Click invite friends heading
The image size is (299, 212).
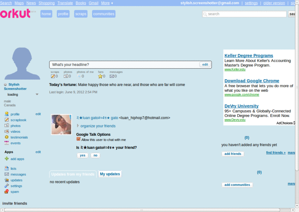[15, 203]
